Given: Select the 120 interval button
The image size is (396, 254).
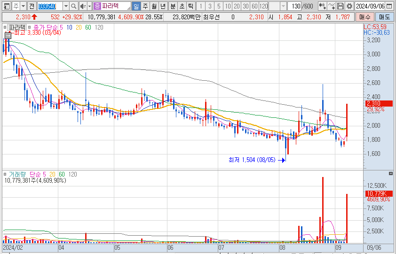Looking at the screenshot, I should click(x=263, y=6).
